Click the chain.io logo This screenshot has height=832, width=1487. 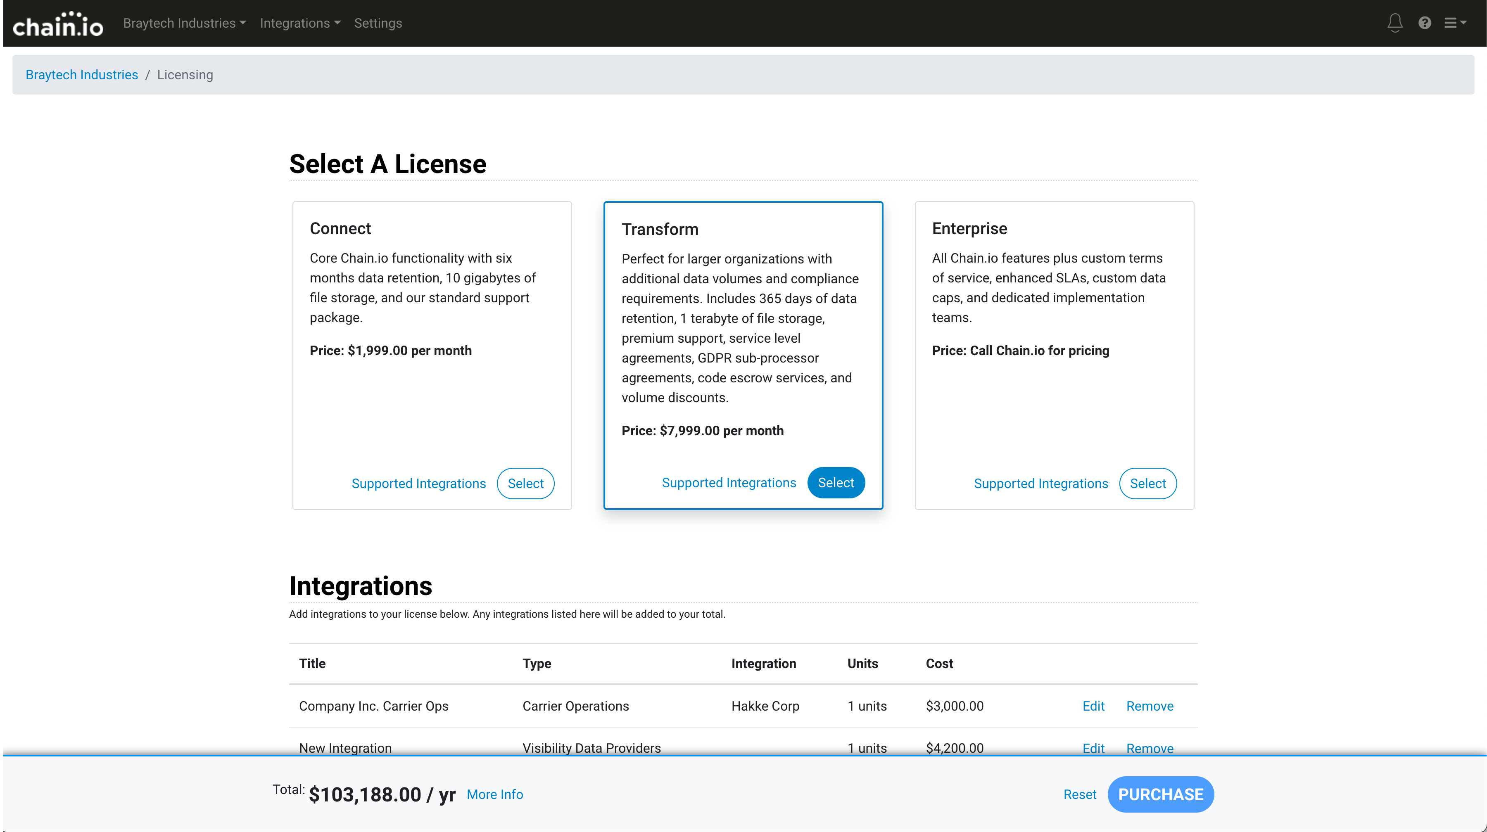[58, 24]
